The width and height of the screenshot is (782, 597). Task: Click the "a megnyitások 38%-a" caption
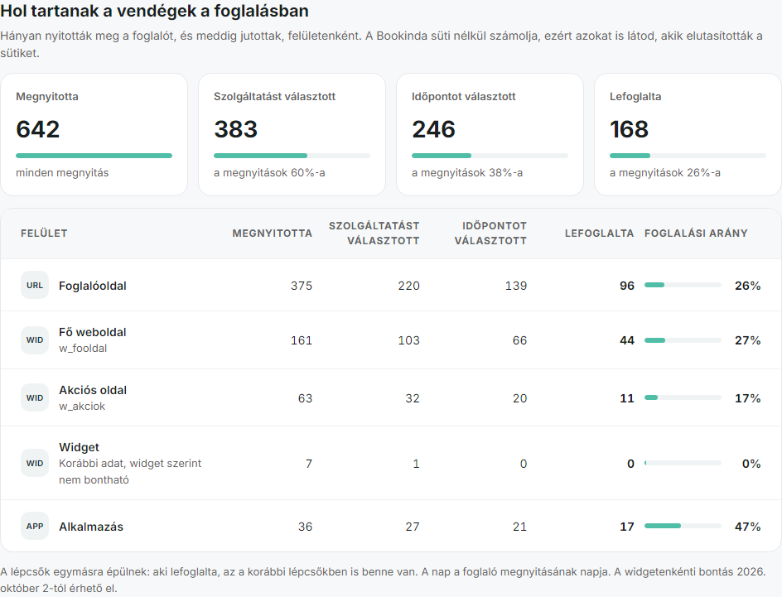[467, 173]
